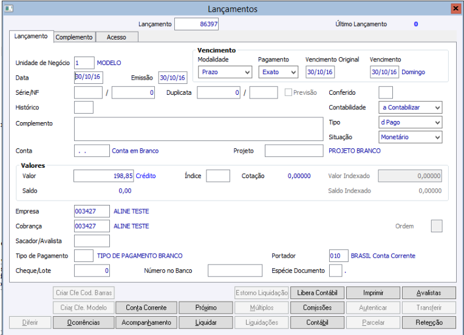
Task: Open Conta Corrente
Action: click(x=146, y=308)
